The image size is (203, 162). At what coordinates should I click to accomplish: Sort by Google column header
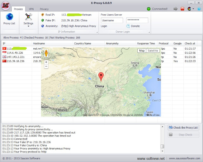point(178,43)
